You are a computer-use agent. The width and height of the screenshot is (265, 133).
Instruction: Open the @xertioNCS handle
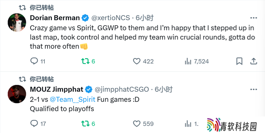[111, 18]
